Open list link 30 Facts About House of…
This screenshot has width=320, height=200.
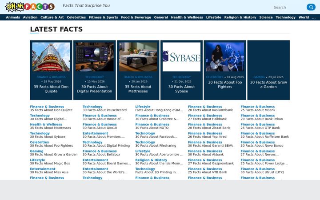click(x=103, y=119)
